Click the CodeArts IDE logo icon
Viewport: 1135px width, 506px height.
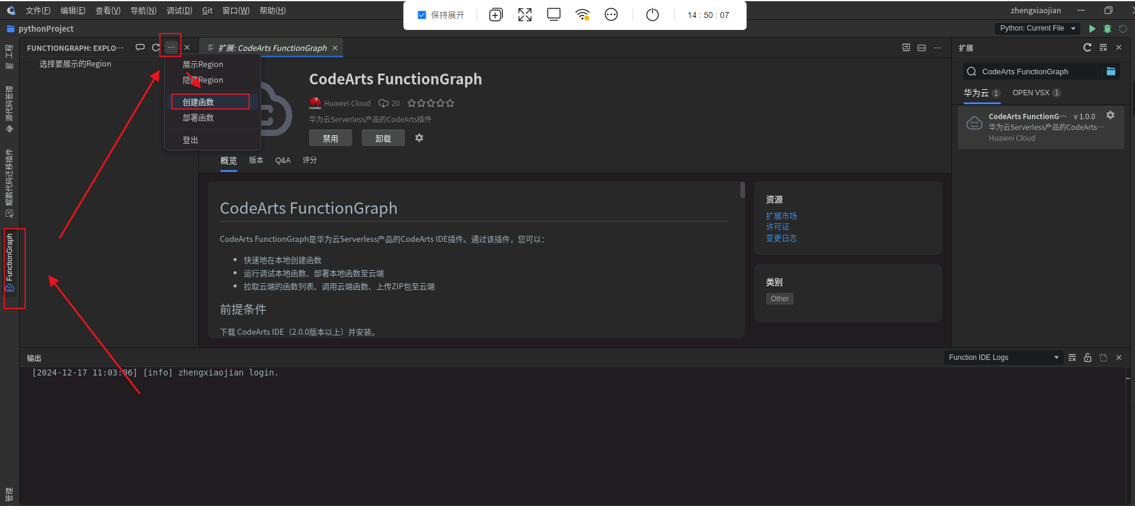pos(11,10)
